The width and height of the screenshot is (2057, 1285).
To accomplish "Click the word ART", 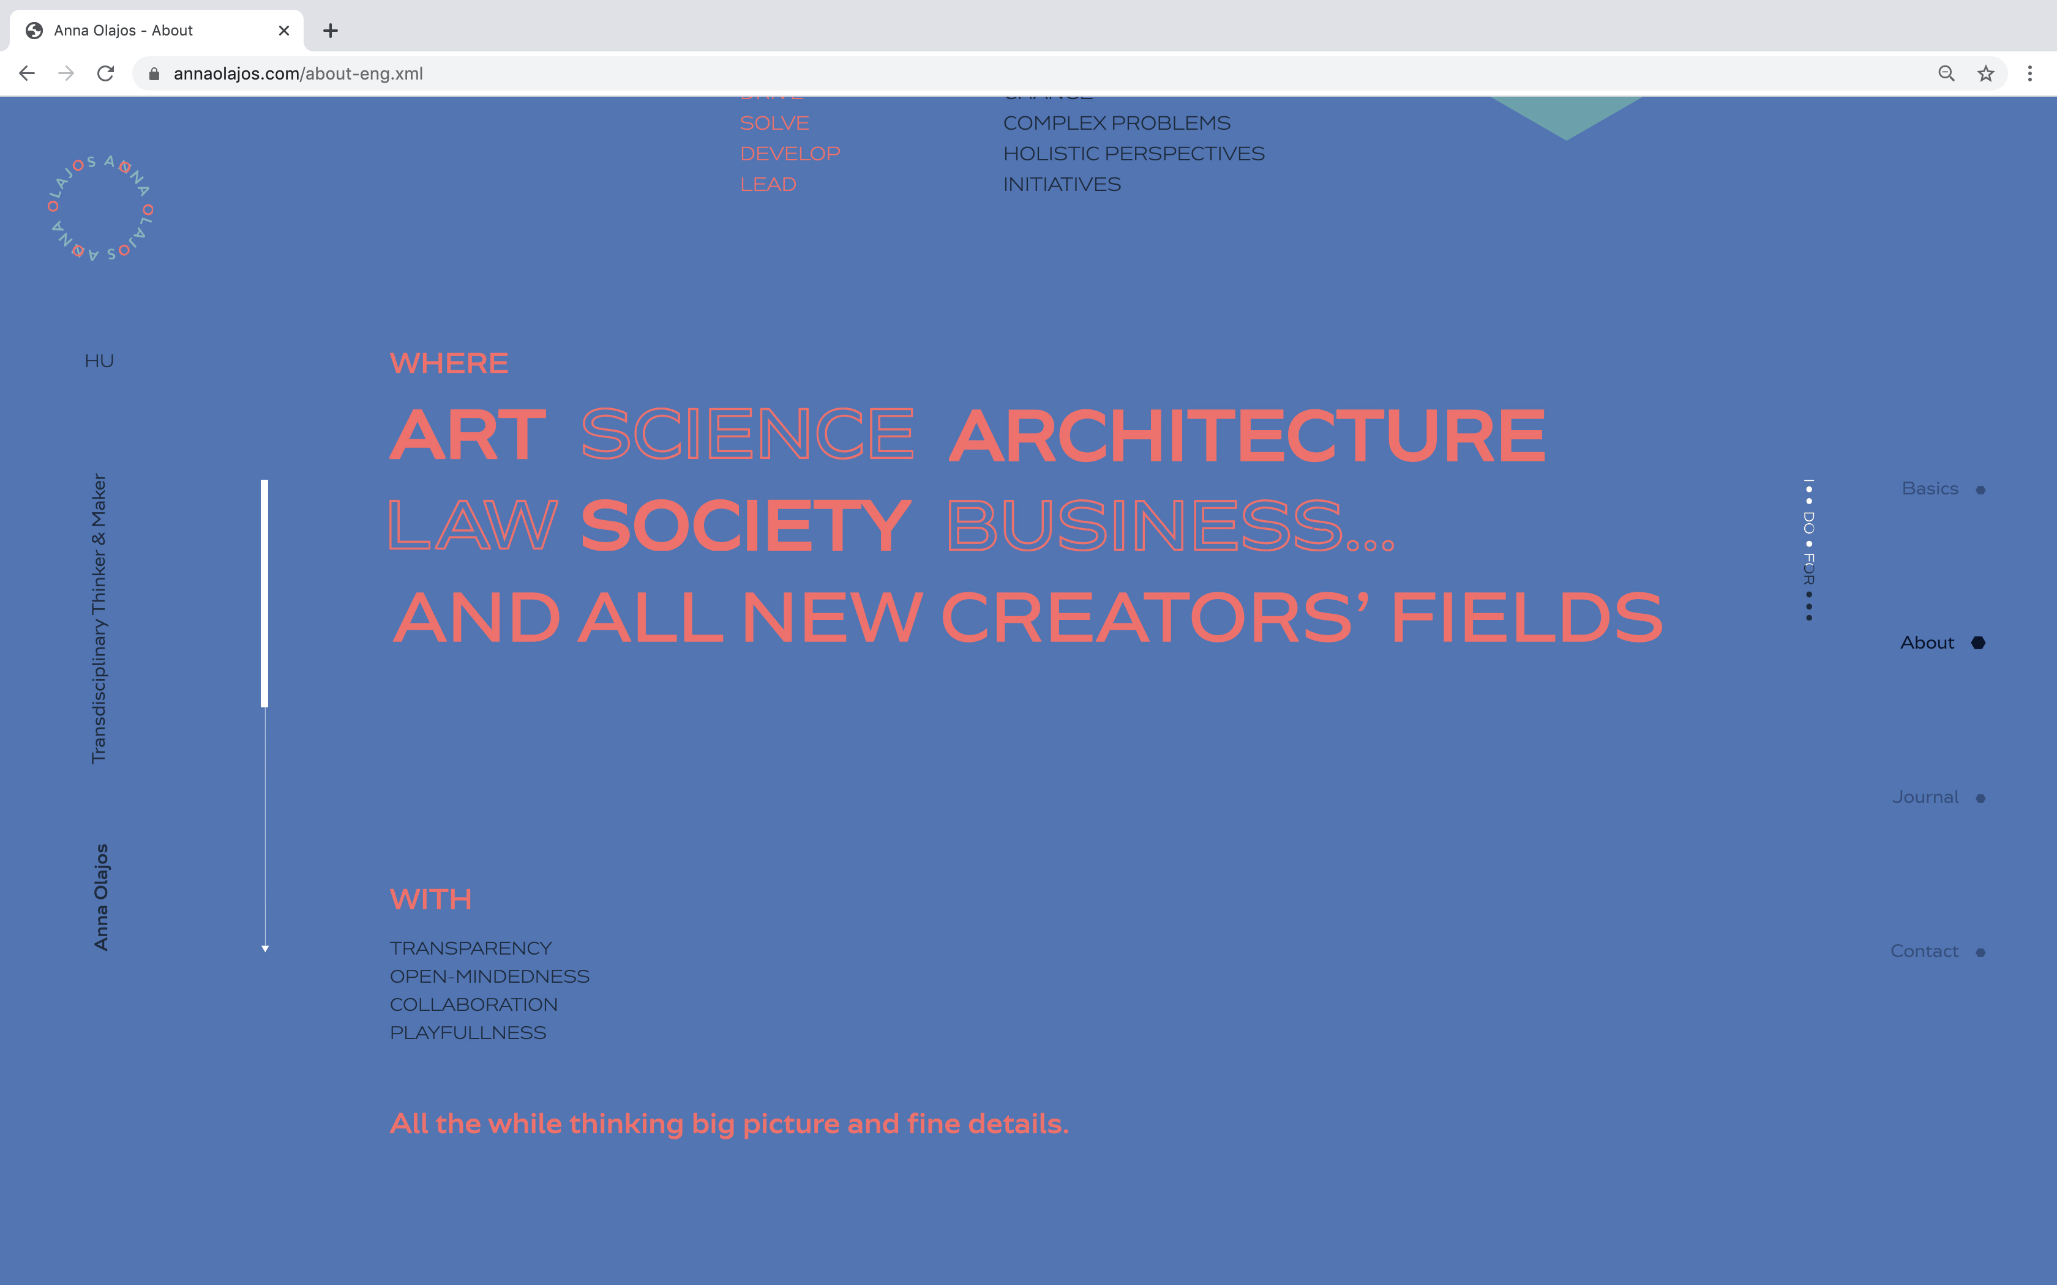I will click(x=468, y=435).
